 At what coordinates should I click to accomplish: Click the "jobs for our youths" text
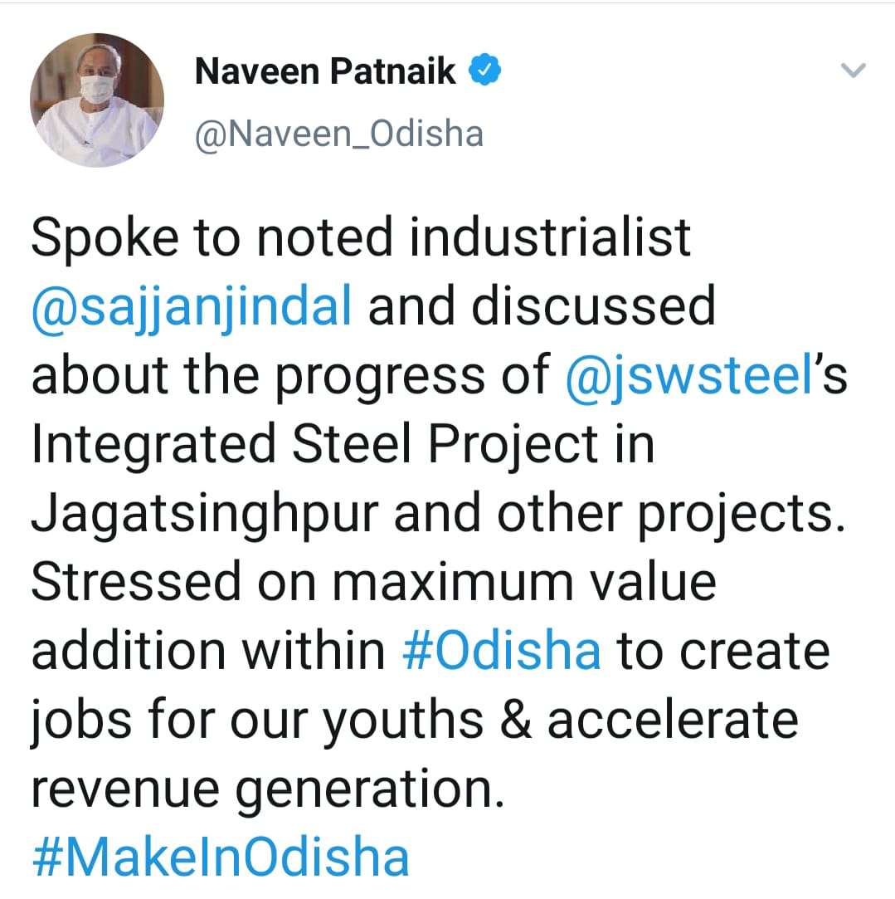coord(257,719)
